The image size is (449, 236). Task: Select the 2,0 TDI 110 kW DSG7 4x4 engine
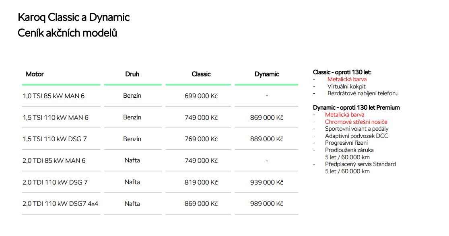(60, 204)
